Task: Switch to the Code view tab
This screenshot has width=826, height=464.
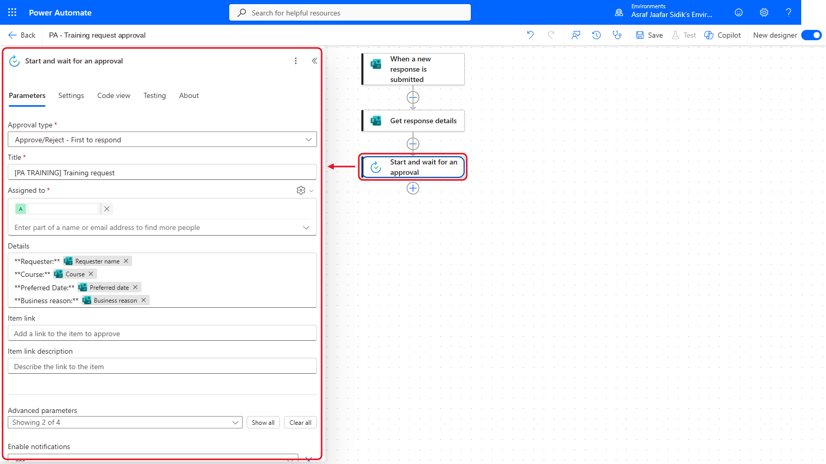Action: [114, 95]
